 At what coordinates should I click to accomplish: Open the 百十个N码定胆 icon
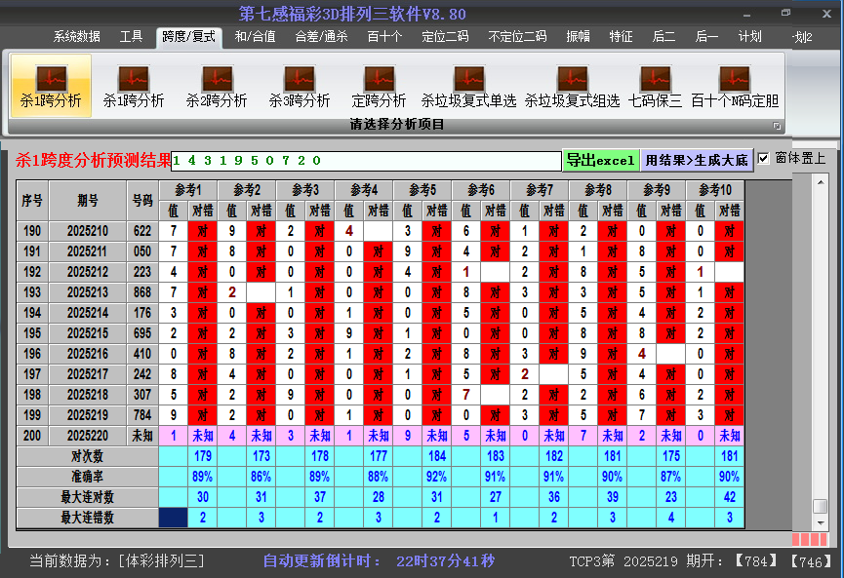(735, 86)
